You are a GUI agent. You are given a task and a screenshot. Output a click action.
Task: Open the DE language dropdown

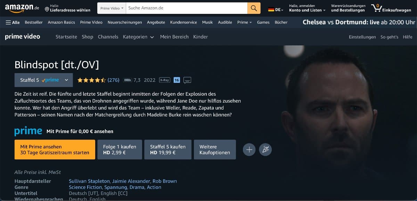[279, 10]
